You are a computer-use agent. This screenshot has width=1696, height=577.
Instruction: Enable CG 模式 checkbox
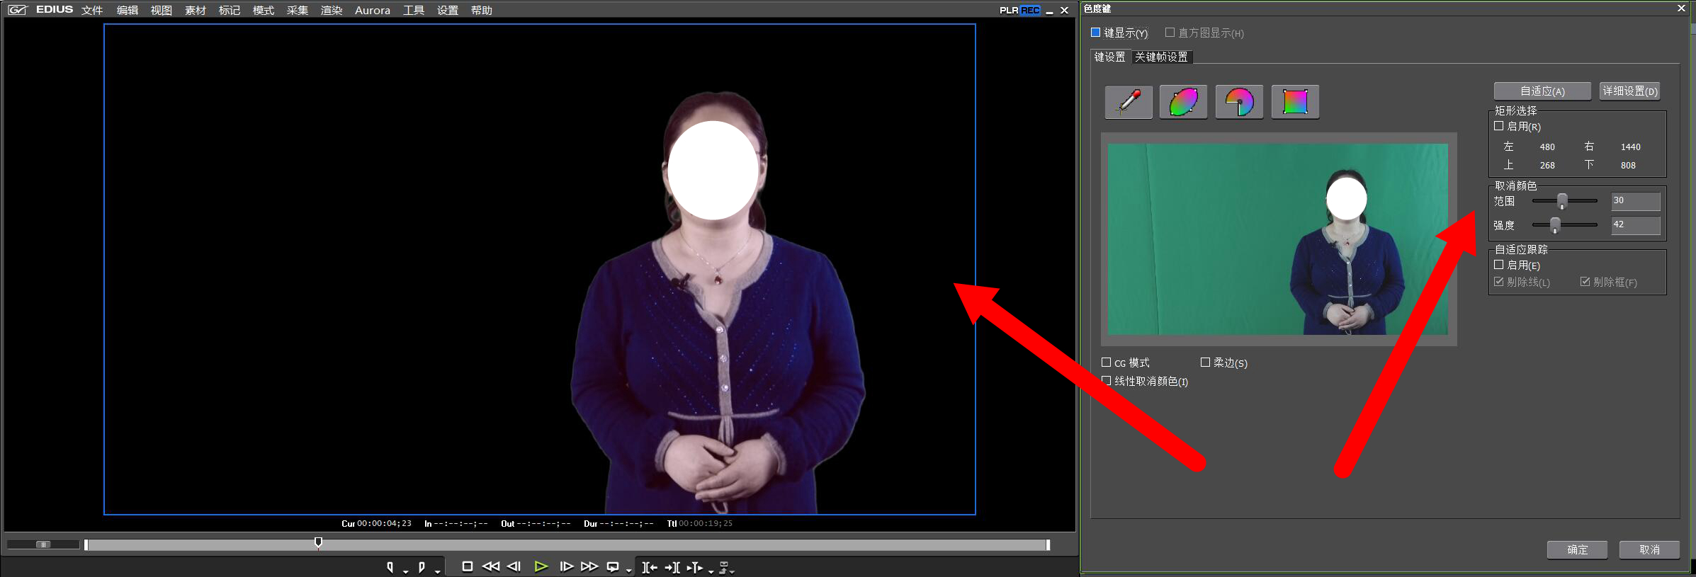(1107, 362)
